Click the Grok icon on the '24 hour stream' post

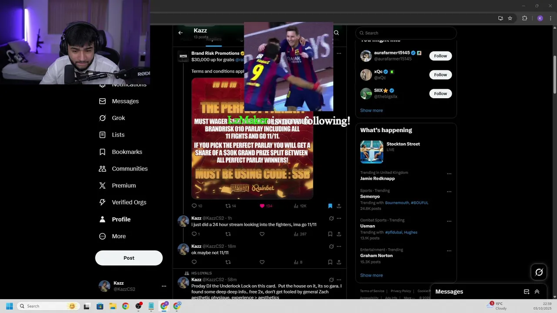pos(331,218)
